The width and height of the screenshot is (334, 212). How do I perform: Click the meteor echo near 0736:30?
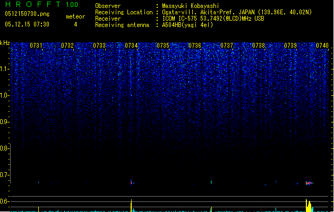point(211,182)
